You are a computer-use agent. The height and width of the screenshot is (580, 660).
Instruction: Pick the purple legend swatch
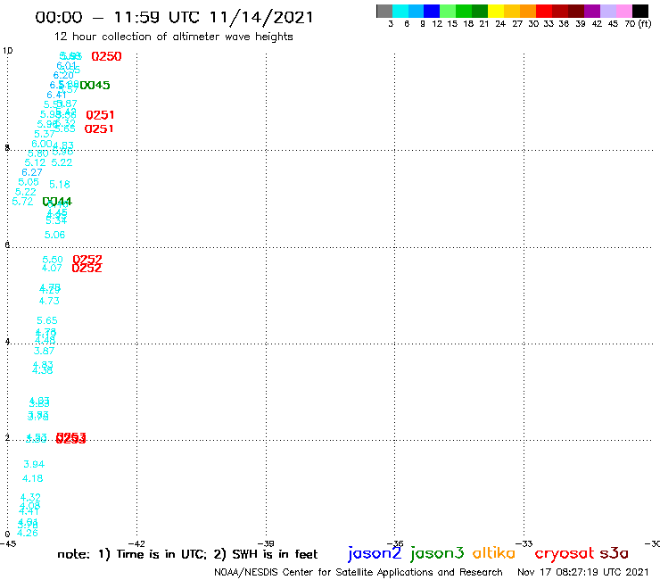[592, 11]
